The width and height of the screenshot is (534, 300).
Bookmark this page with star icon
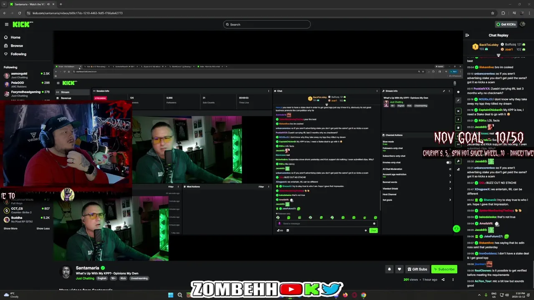click(x=493, y=13)
